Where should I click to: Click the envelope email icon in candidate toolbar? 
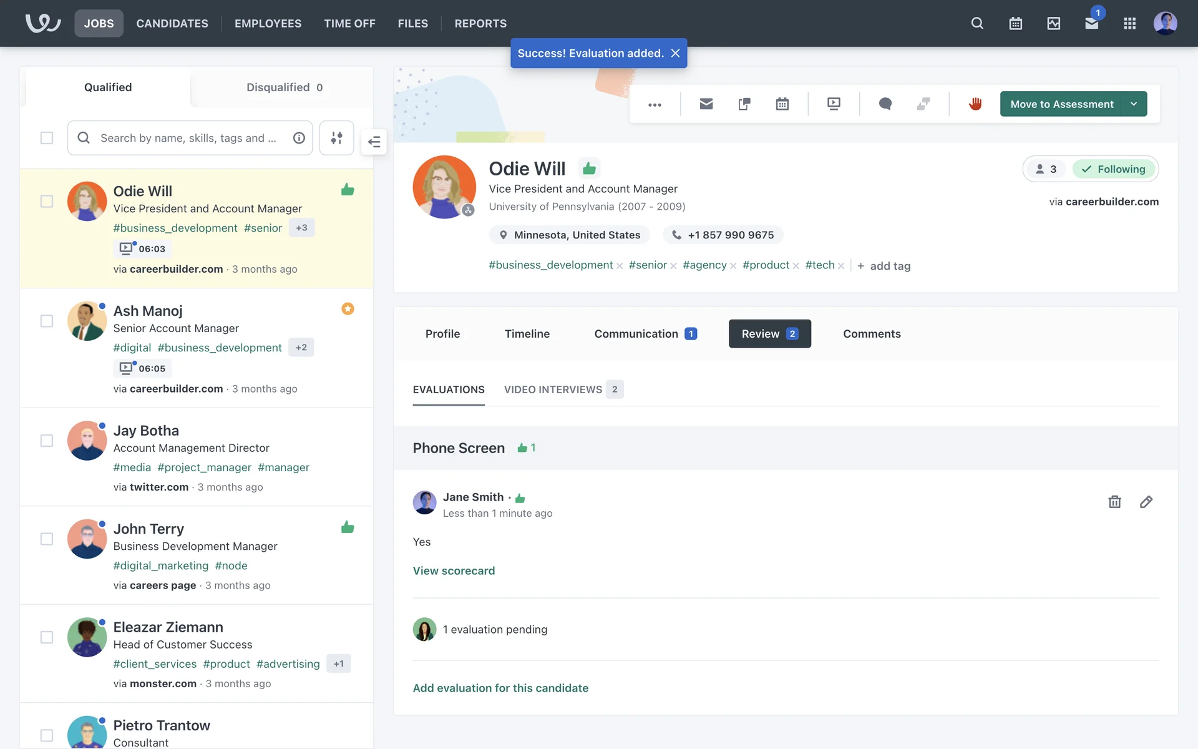point(706,104)
